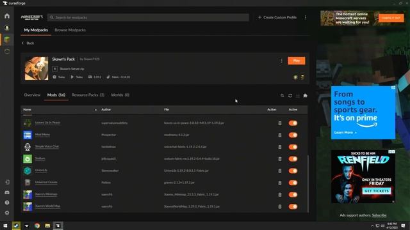The width and height of the screenshot is (410, 230).
Task: Switch to My Modpacks tab
Action: pyautogui.click(x=36, y=30)
